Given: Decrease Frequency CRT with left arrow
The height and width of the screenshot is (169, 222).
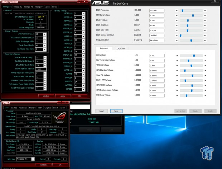Looking at the screenshot, I should [x=177, y=41].
